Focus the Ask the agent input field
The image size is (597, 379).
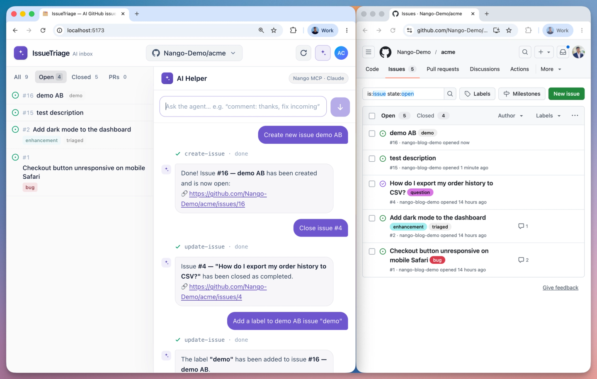click(243, 107)
